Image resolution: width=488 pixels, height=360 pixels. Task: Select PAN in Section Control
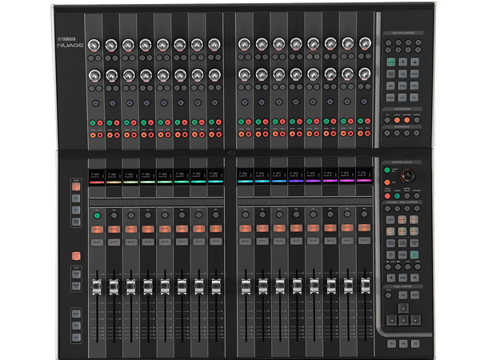(390, 86)
